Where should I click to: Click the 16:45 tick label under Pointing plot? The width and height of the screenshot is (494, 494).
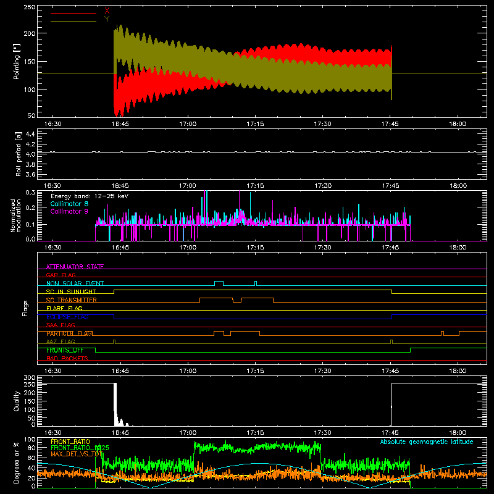(120, 124)
